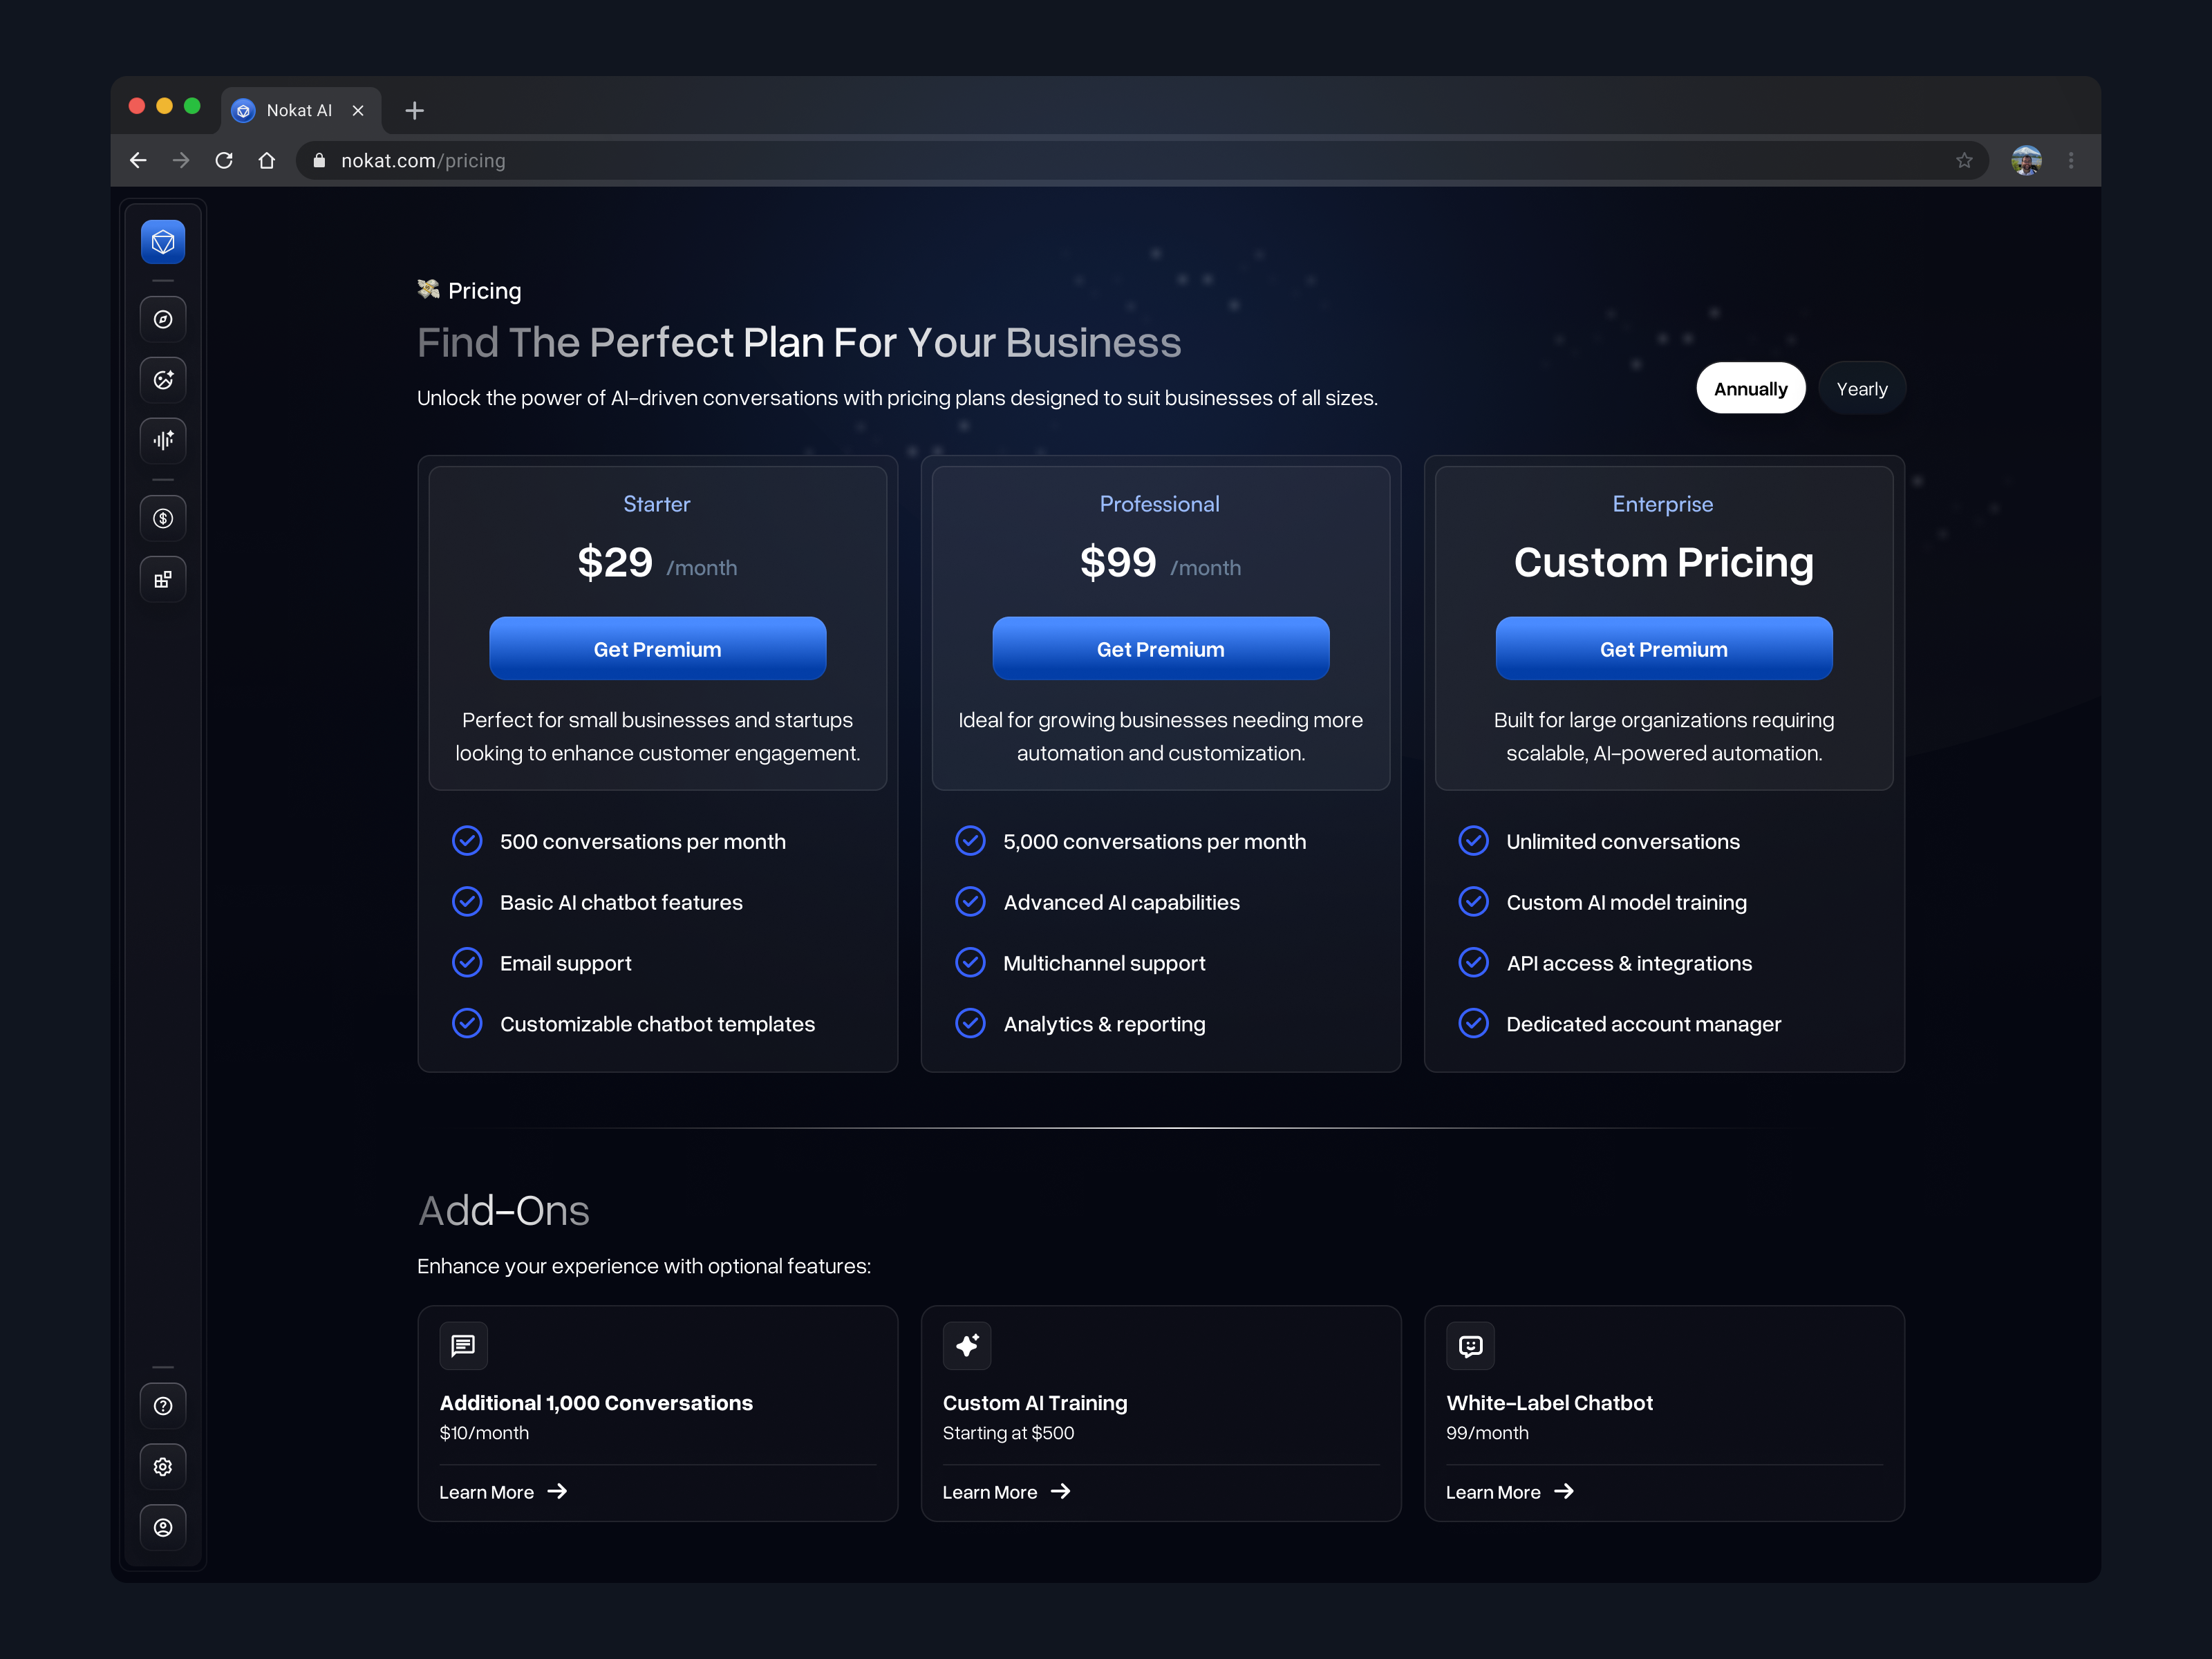Click the user profile sidebar icon
2212x1659 pixels.
click(163, 1527)
